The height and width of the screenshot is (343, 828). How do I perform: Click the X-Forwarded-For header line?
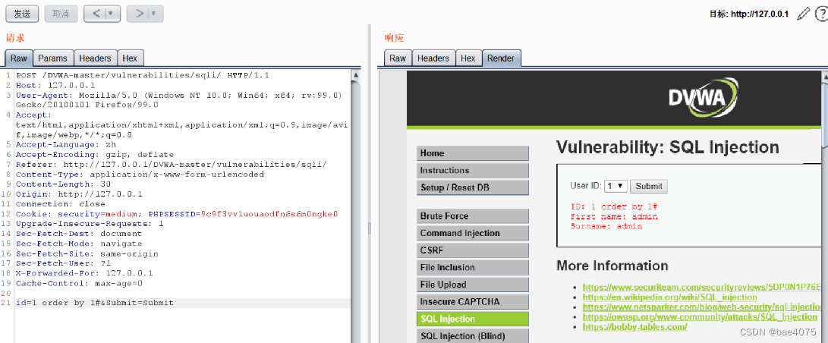click(84, 273)
